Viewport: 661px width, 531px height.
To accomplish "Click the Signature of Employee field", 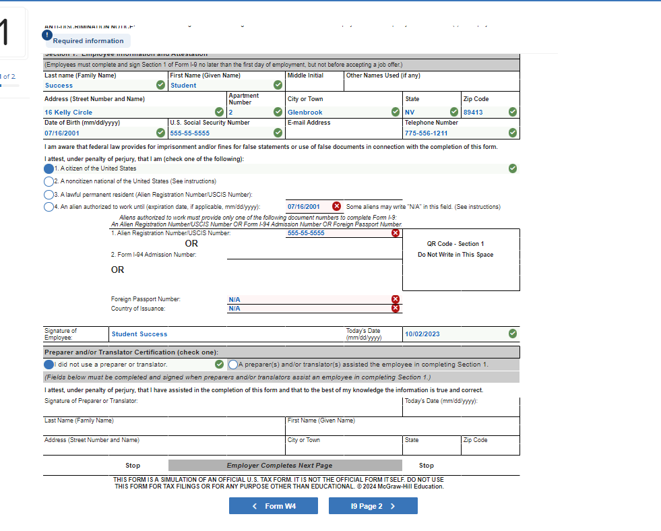I will tap(226, 334).
